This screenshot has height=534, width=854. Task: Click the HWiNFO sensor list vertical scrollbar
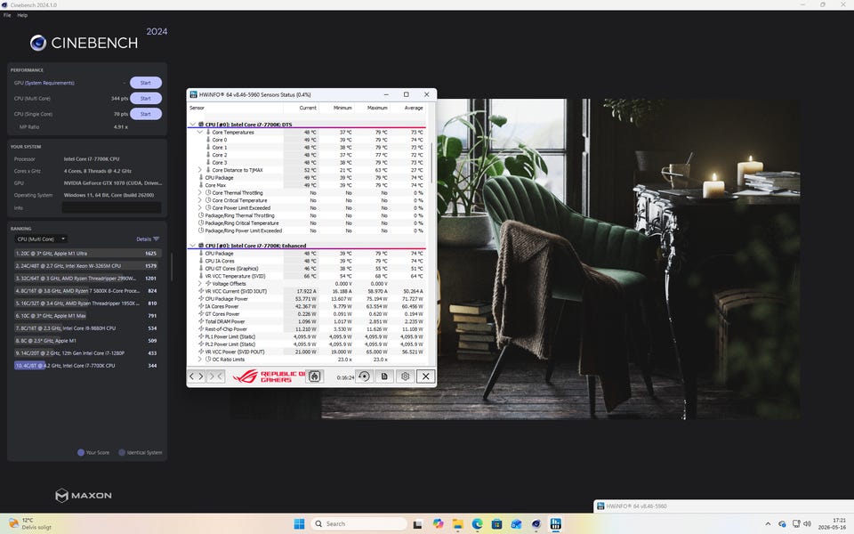tap(432, 164)
